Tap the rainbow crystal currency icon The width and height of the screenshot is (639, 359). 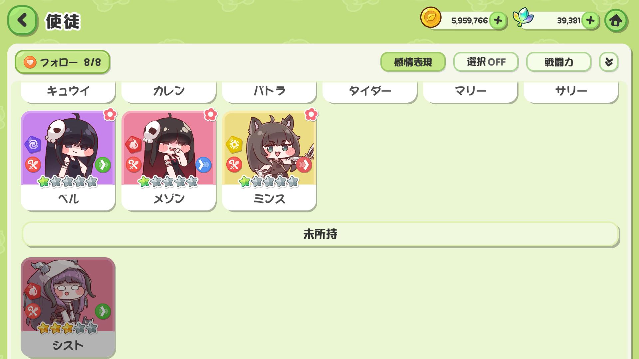point(523,18)
